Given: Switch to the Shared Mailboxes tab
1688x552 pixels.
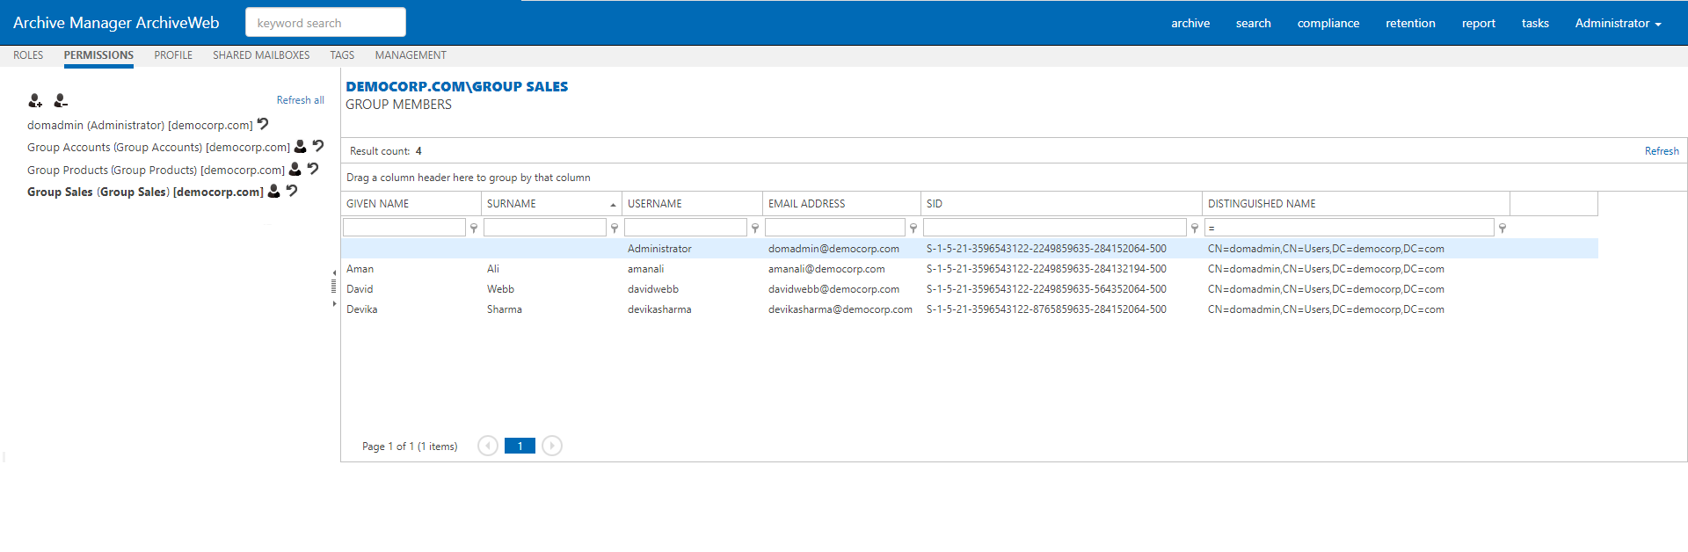Looking at the screenshot, I should point(261,55).
